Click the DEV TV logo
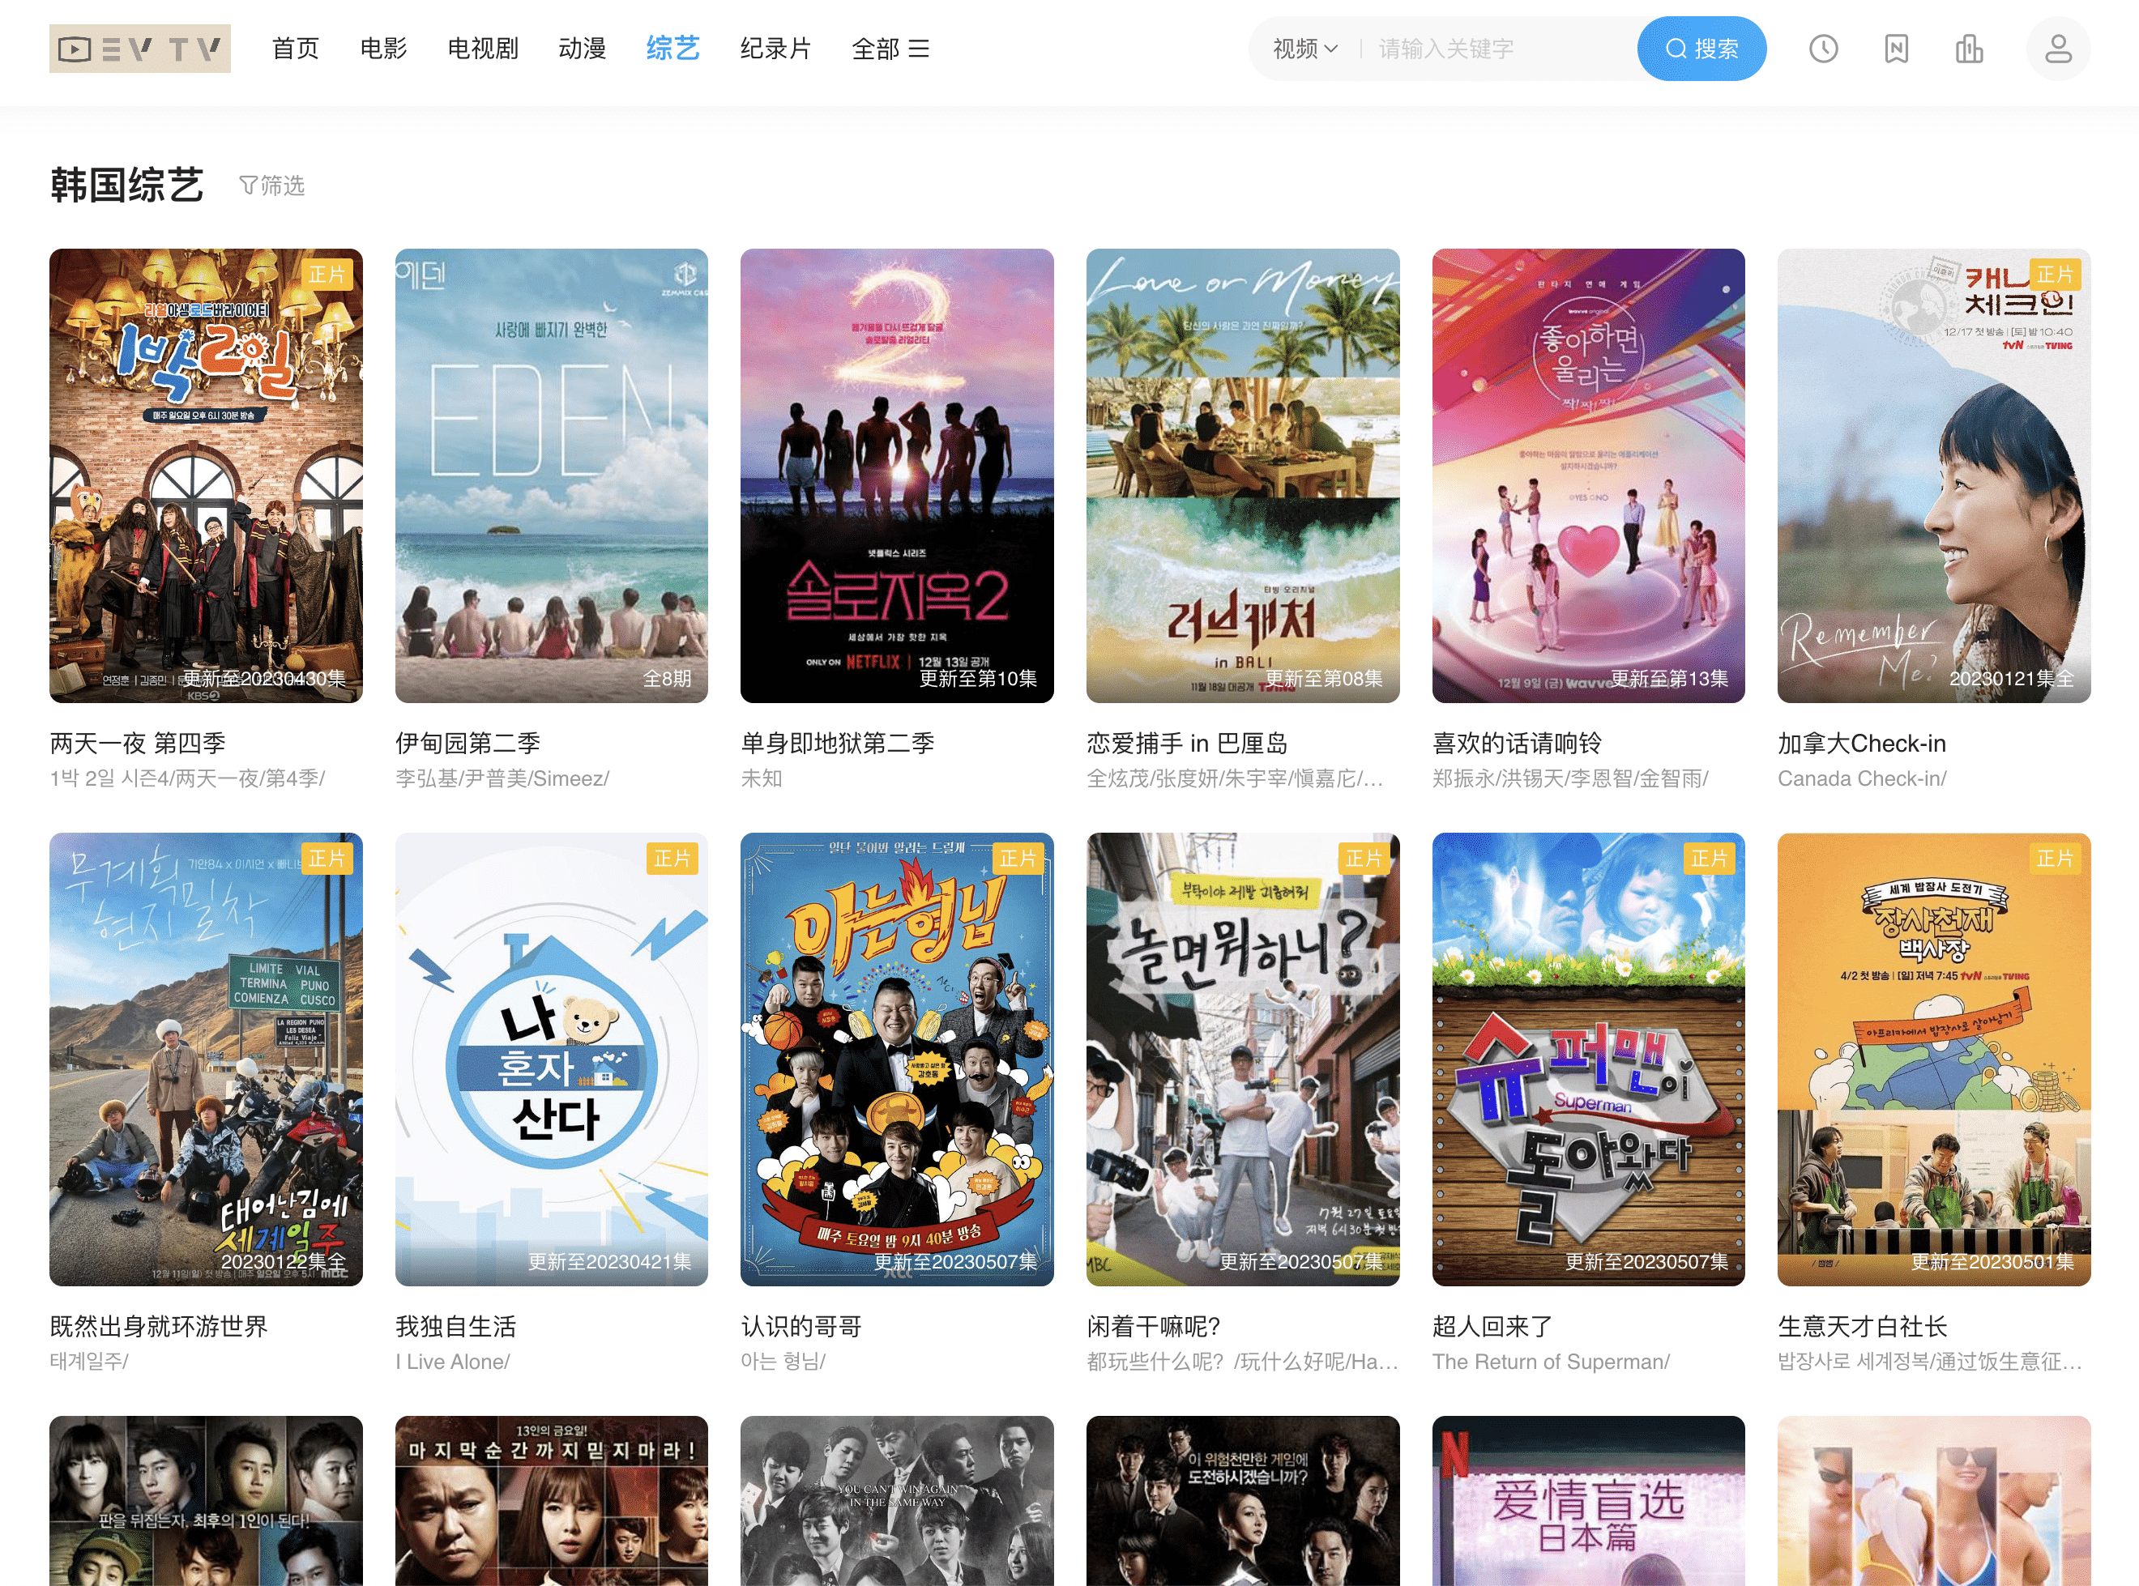Screen dimensions: 2139x1586 [x=140, y=49]
